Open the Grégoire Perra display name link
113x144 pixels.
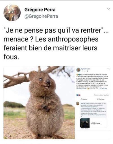tap(40, 10)
